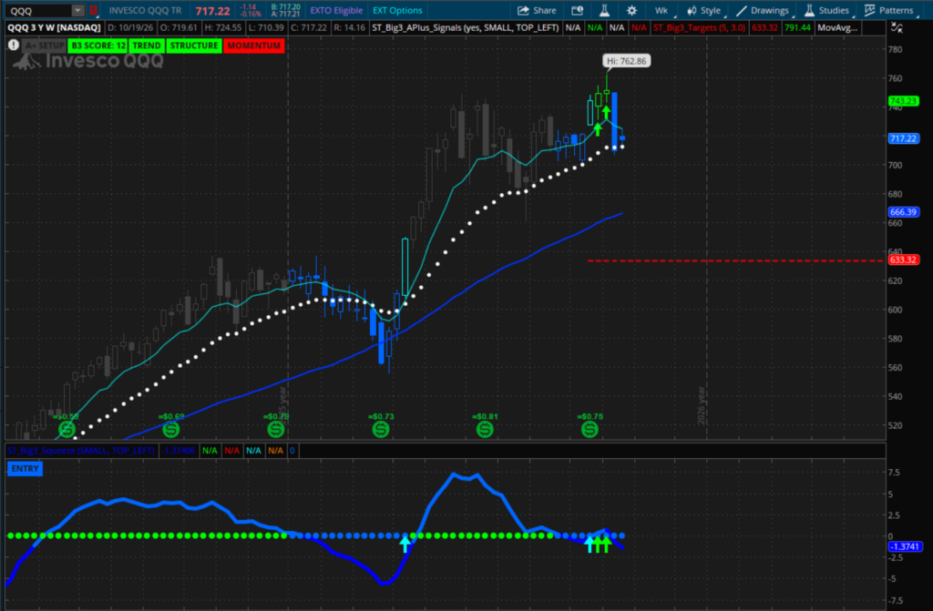Open the Style menu

click(x=704, y=10)
